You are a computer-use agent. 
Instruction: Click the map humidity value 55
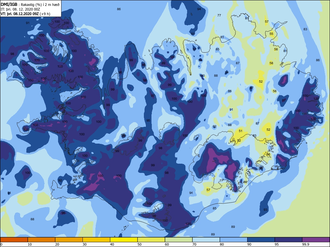click(271, 34)
